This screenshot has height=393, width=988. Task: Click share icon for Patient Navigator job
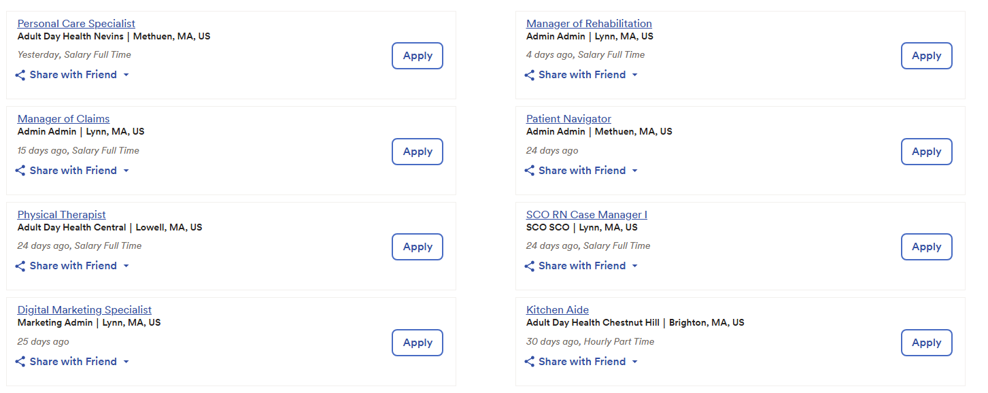pos(530,171)
